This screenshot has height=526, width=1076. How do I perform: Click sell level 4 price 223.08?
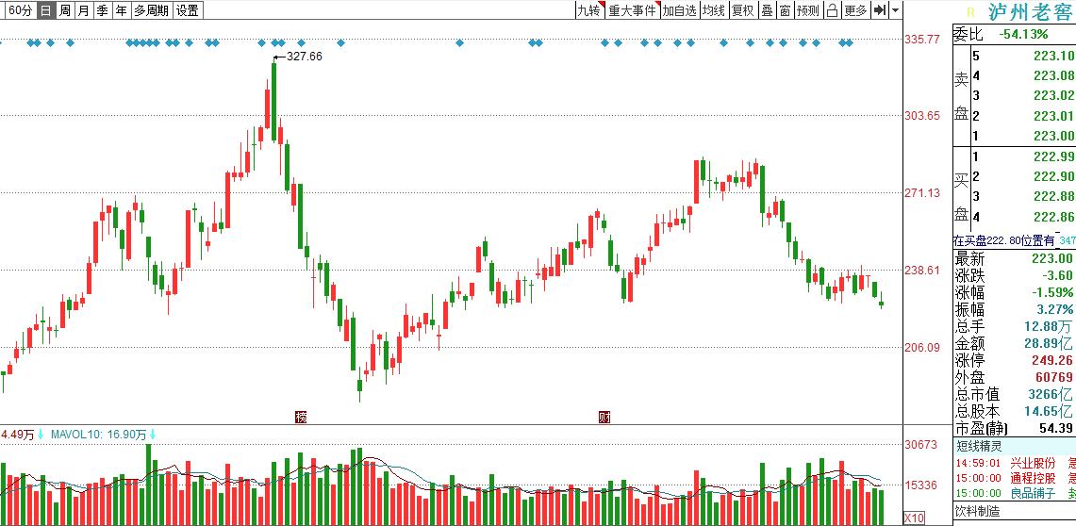coord(1054,75)
